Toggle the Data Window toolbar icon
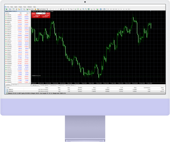This screenshot has width=170, height=142. [16, 9]
